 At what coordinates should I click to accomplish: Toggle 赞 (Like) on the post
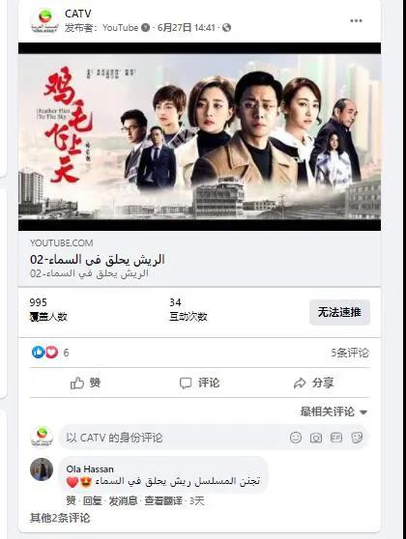(x=85, y=383)
